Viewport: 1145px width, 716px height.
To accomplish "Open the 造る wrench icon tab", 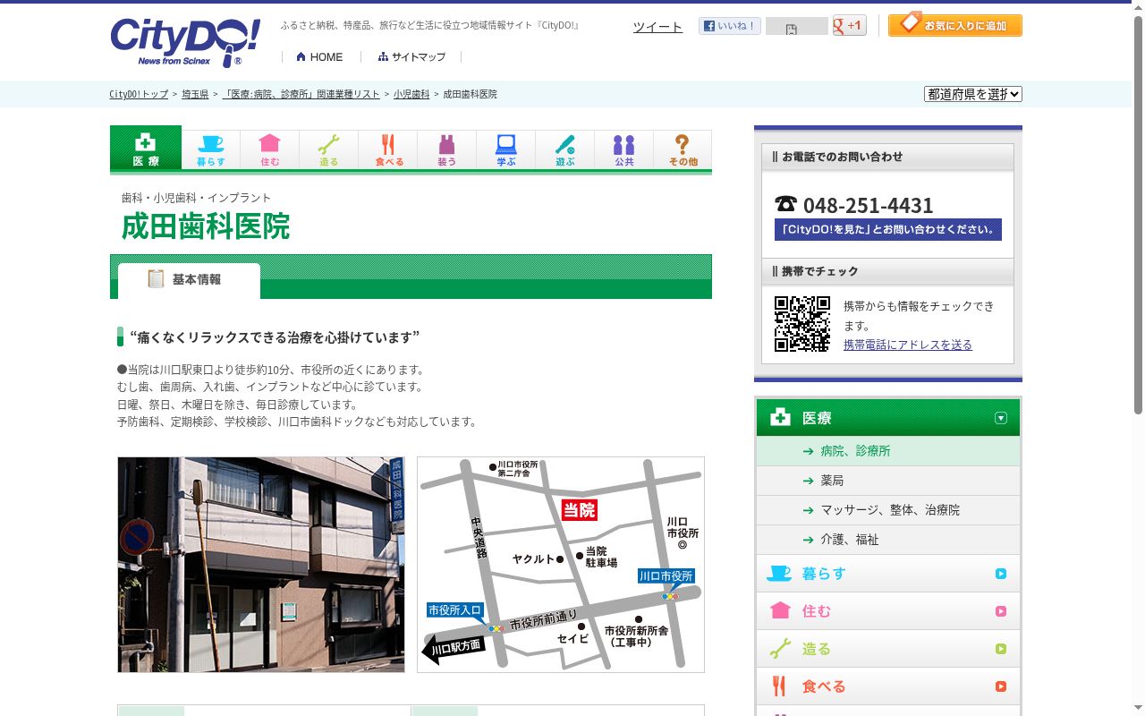I will [x=329, y=149].
